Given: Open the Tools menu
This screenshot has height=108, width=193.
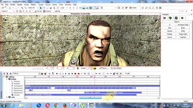Looking at the screenshot, I should (x=61, y=4).
